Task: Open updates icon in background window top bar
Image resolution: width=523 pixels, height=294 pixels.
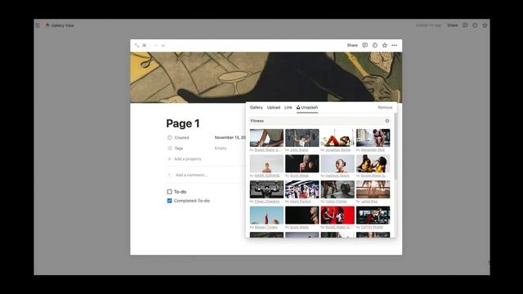Action: point(475,25)
